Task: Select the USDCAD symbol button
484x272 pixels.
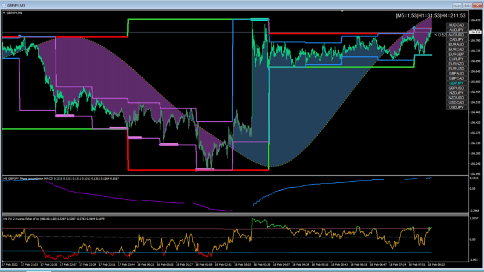Action: pos(456,102)
